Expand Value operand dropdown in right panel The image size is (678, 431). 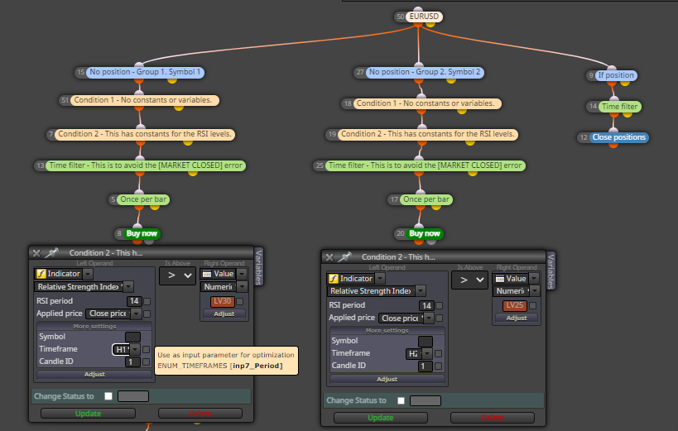535,279
